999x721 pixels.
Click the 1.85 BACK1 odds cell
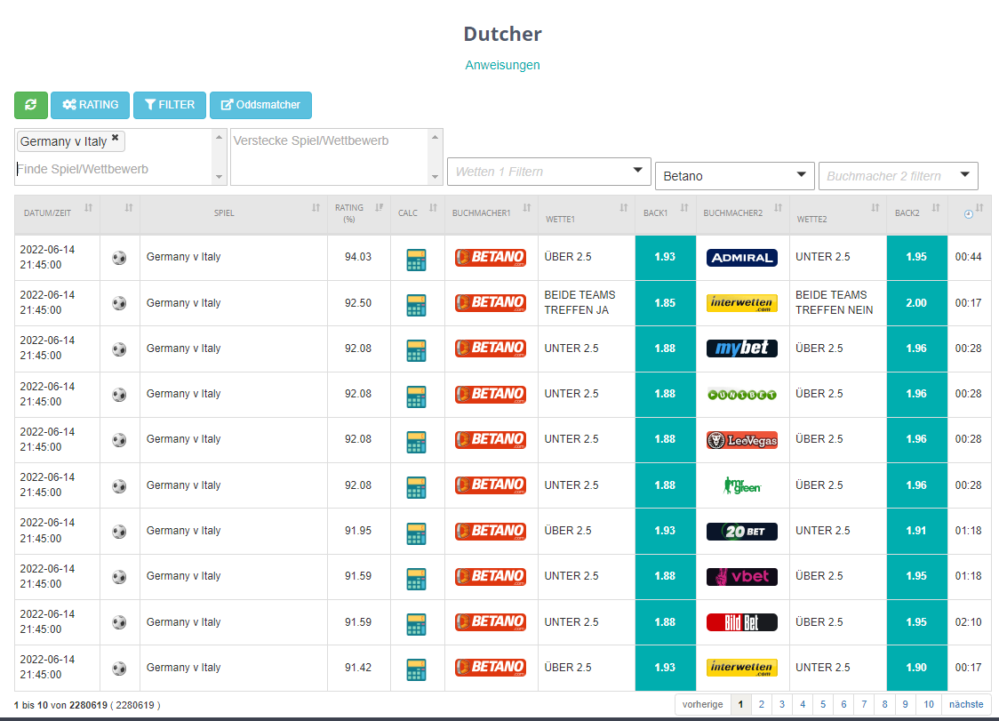pyautogui.click(x=665, y=303)
